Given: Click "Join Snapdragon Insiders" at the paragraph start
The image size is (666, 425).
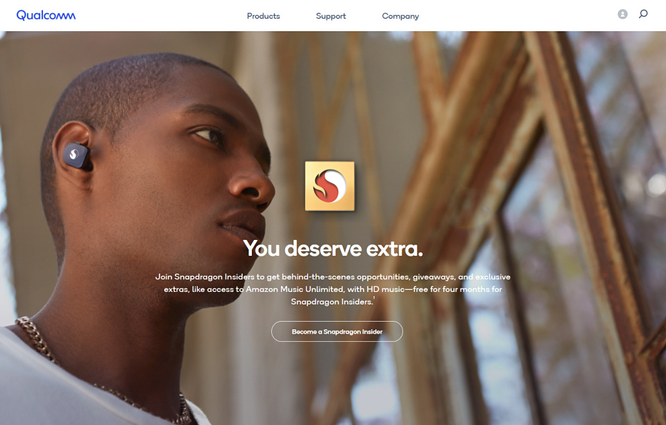Looking at the screenshot, I should point(205,277).
